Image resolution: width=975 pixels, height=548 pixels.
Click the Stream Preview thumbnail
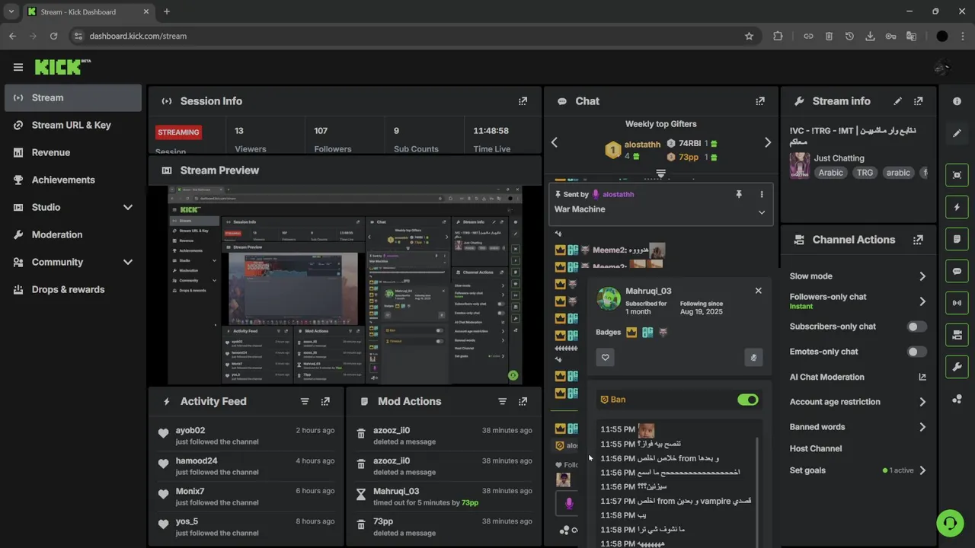[x=345, y=285]
